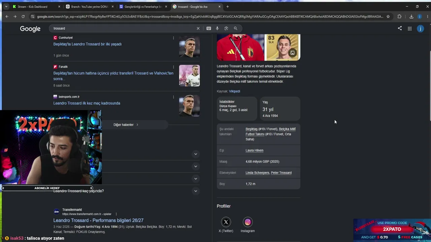Open the Linda Scheepers parent link
The width and height of the screenshot is (431, 242).
click(x=257, y=173)
